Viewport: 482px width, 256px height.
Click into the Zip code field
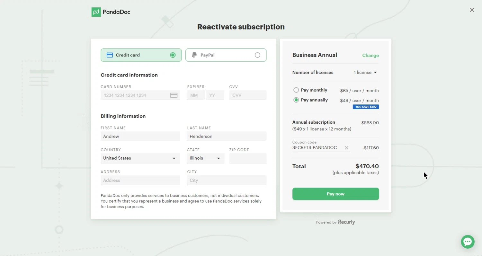[x=248, y=158]
